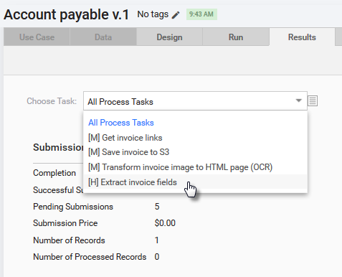342x277 pixels.
Task: Select [M] Save invoice to S3 task
Action: (195, 152)
